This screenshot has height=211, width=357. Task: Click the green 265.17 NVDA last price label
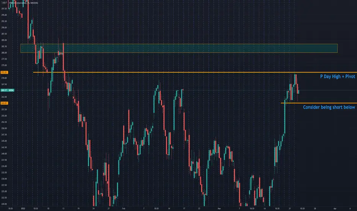[7, 90]
